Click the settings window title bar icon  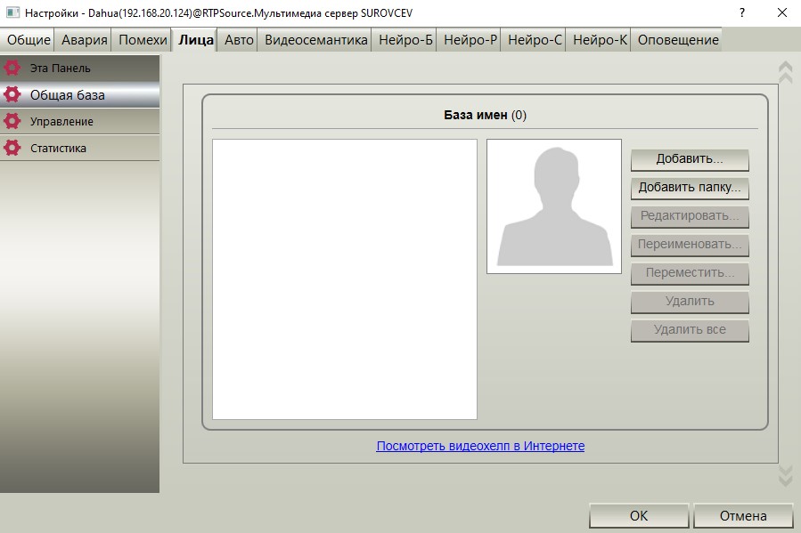click(12, 12)
